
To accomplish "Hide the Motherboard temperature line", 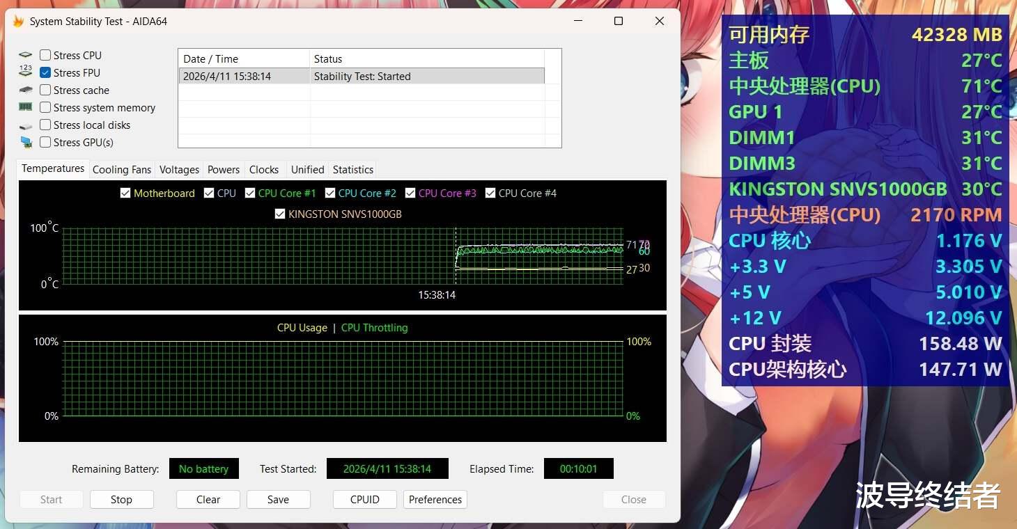I will [x=125, y=193].
